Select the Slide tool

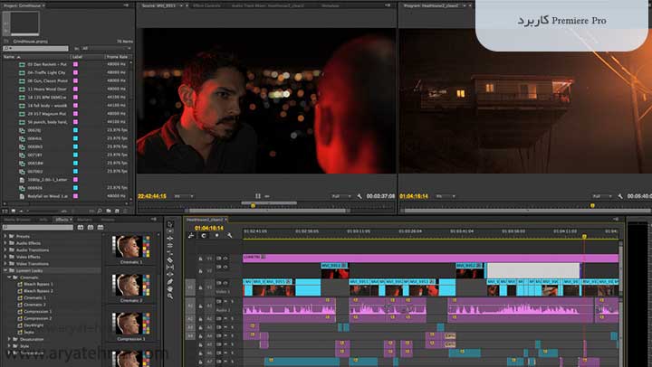point(170,274)
